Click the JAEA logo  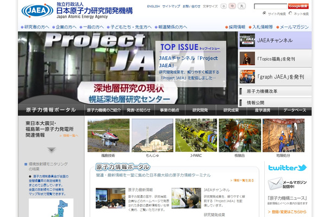[x=37, y=10]
